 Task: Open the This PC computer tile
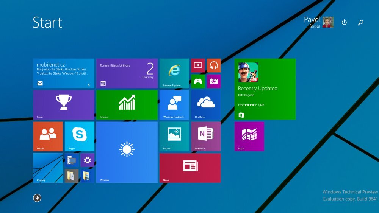point(72,160)
